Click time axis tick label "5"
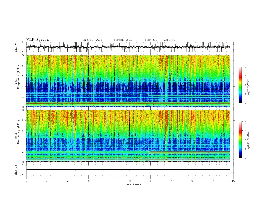The height and width of the screenshot is (203, 263). [x=130, y=181]
